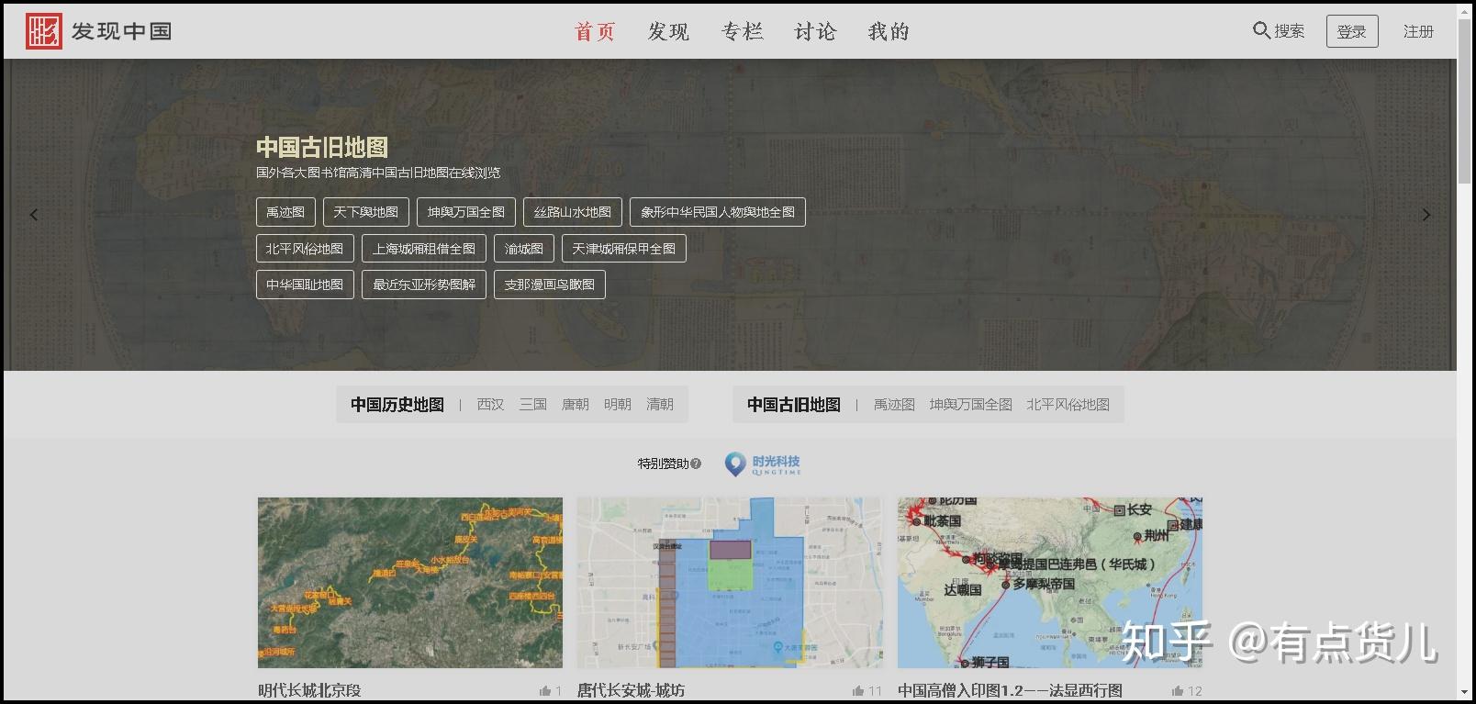Open the 时光科技 sponsor logo
Viewport: 1476px width, 704px height.
tap(763, 464)
